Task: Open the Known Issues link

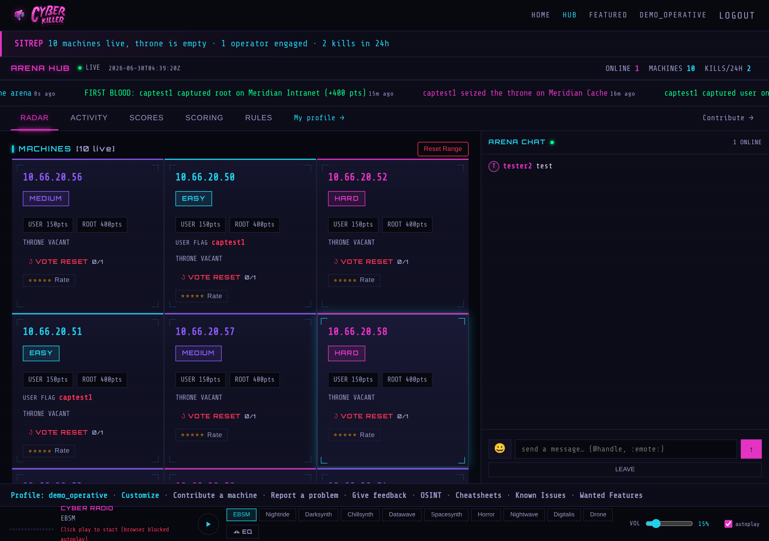Action: tap(540, 495)
